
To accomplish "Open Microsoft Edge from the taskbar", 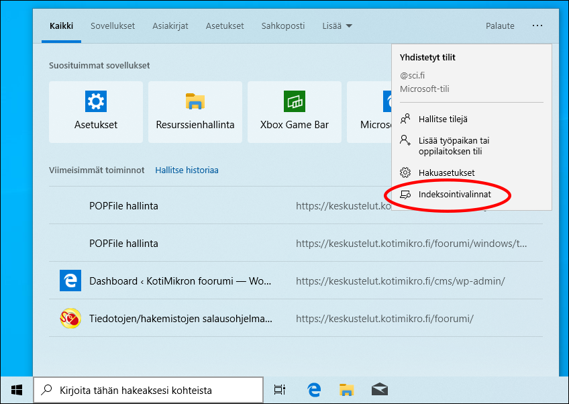I will [x=313, y=389].
